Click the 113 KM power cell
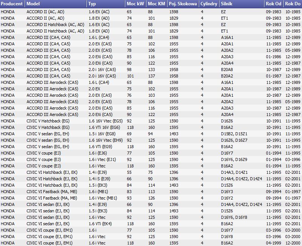This screenshot has width=302, height=246. click(x=152, y=192)
